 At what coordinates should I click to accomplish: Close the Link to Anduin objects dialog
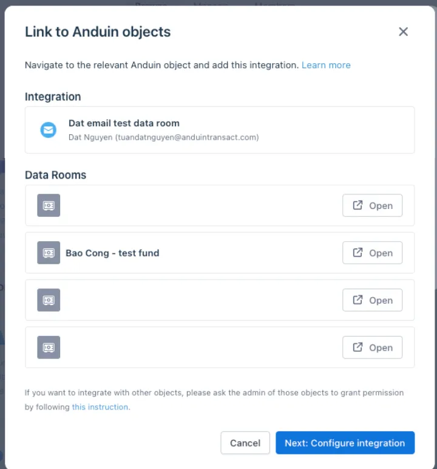point(403,32)
